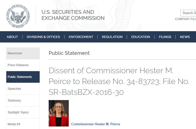Open the Company Filings link
Screen dimensions: 196x129
point(185,19)
